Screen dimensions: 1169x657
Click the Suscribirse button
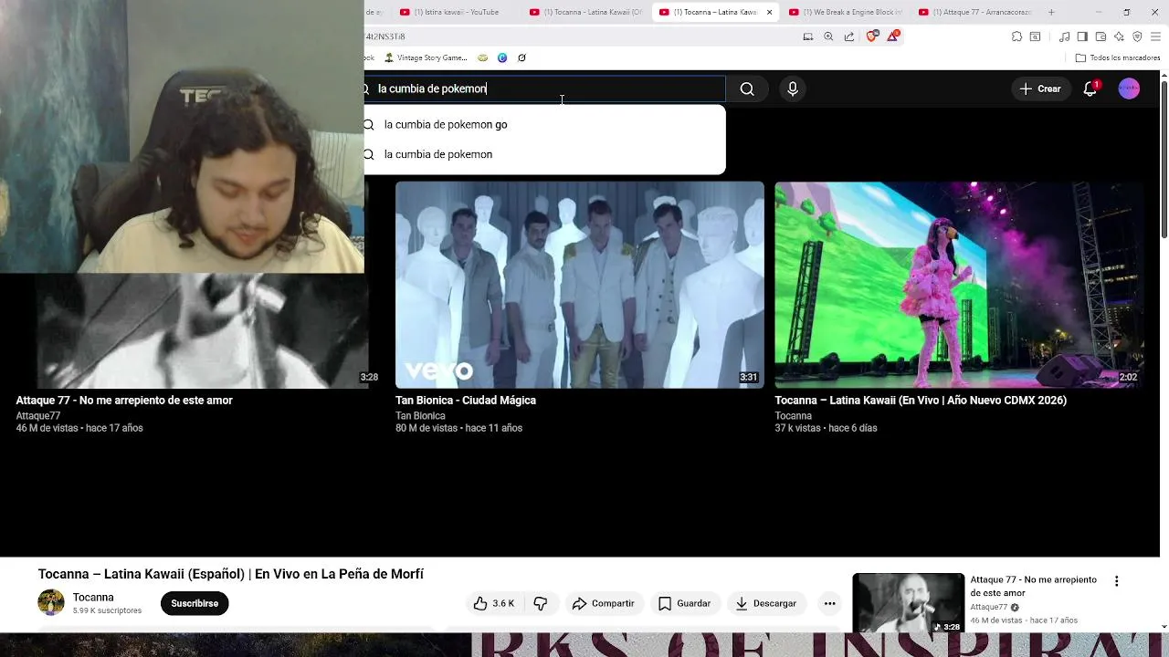coord(195,603)
